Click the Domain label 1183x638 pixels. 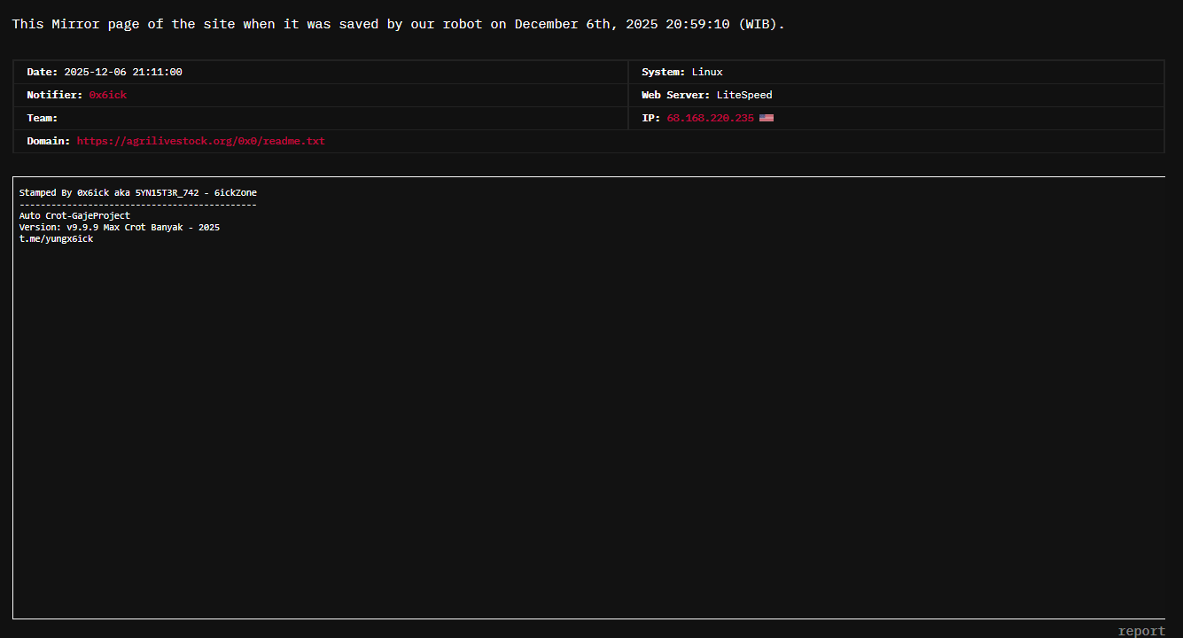click(48, 141)
